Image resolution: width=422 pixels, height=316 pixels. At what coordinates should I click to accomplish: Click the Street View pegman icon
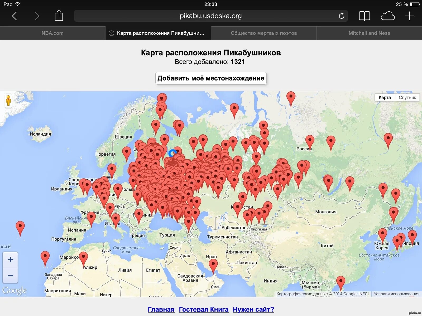(x=8, y=100)
